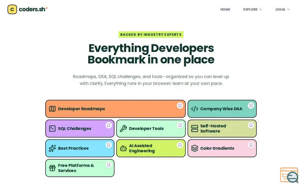
Task: Open the Developer Tools card
Action: click(x=151, y=129)
